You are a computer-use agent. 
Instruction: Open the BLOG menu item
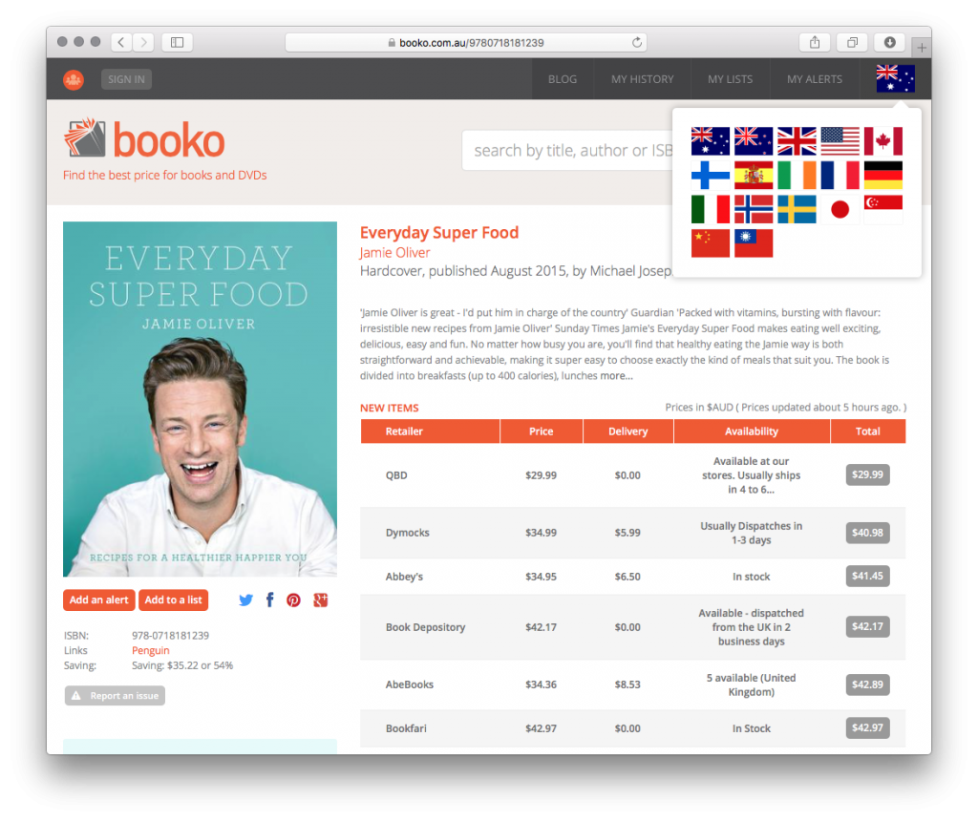pos(563,79)
